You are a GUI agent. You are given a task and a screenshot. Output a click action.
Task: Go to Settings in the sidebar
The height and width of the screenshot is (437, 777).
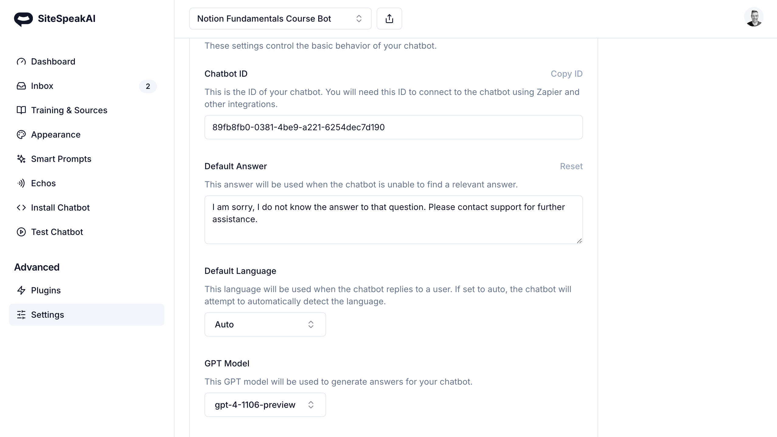[x=87, y=315]
